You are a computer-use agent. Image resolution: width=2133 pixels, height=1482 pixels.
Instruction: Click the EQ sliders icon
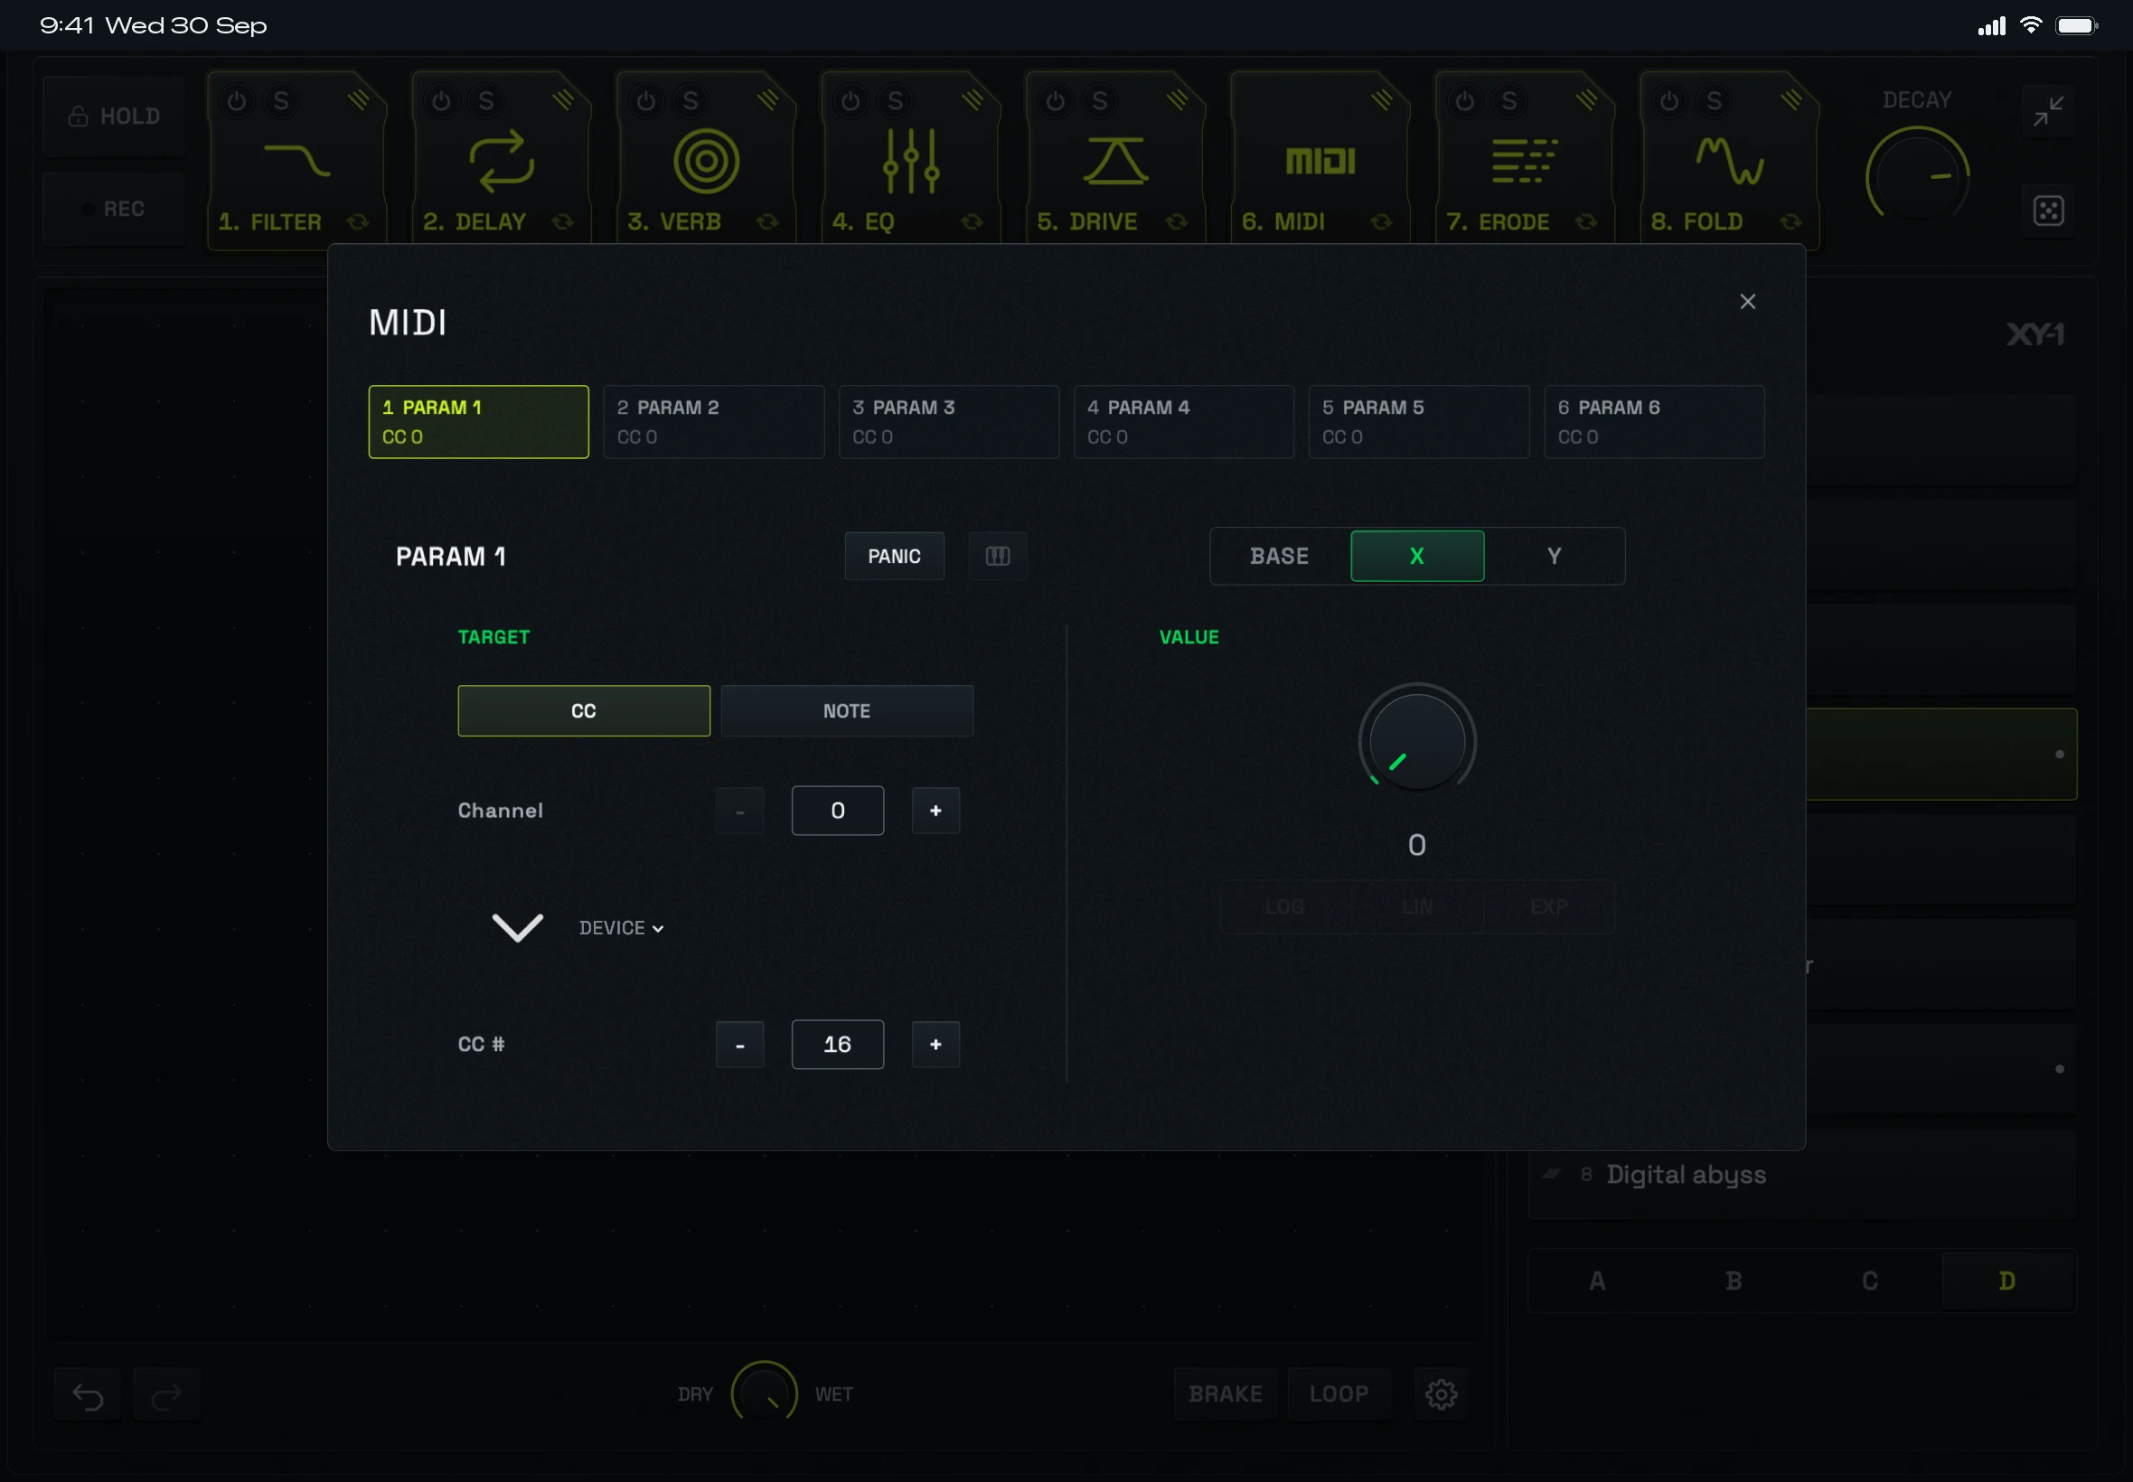pyautogui.click(x=911, y=161)
